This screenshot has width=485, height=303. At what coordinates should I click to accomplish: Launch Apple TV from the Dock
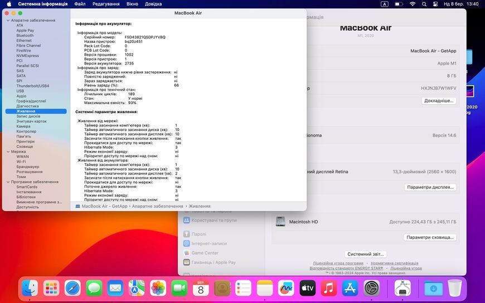click(308, 288)
